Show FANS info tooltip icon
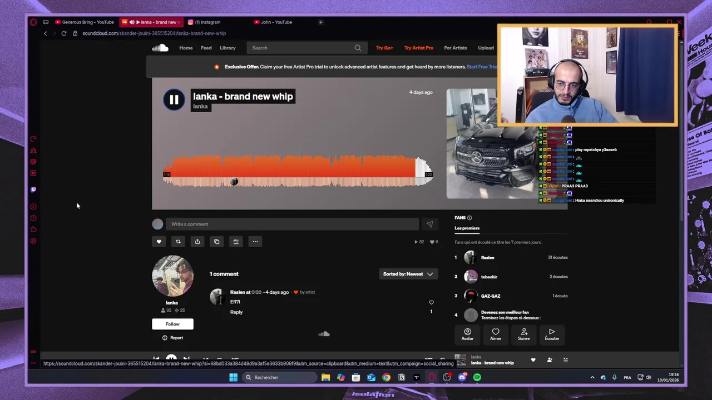Viewport: 712px width, 400px height. [469, 218]
